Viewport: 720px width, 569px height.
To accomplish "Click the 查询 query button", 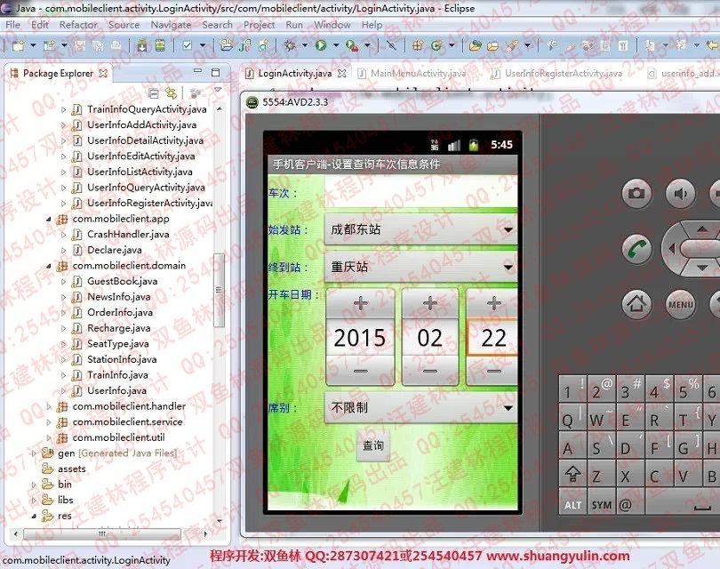I will pos(372,445).
